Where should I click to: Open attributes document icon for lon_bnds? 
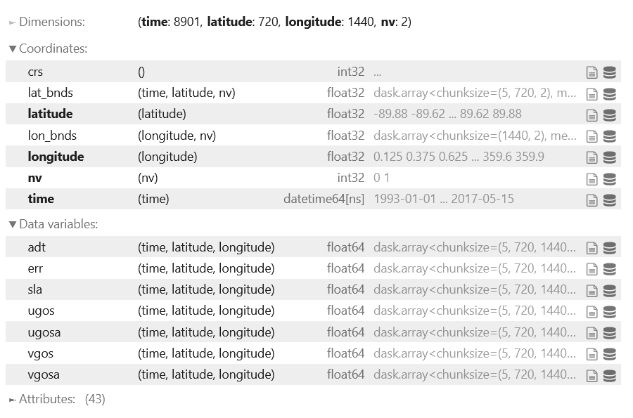[592, 136]
